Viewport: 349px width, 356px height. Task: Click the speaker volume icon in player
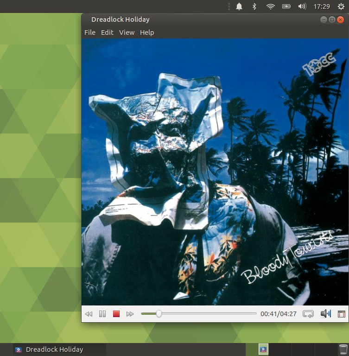pos(326,314)
